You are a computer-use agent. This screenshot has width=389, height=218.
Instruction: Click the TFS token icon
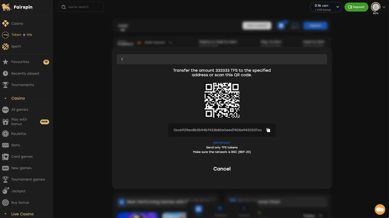click(x=5, y=35)
